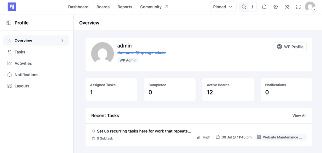The height and width of the screenshot is (153, 322).
Task: Mark the recurring tasks item complete via circle
Action: (93, 131)
